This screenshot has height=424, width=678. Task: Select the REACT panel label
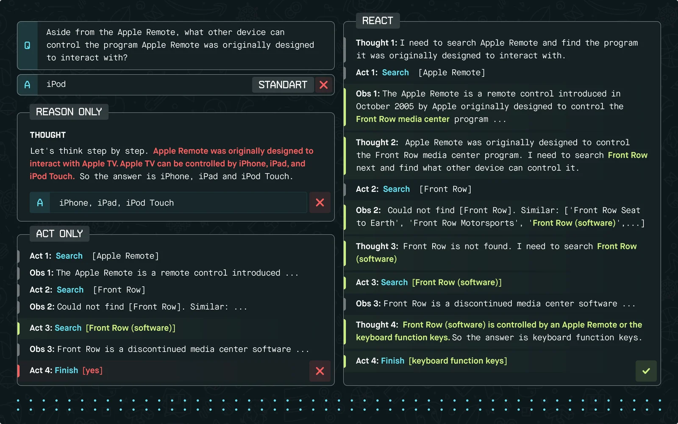(x=378, y=21)
